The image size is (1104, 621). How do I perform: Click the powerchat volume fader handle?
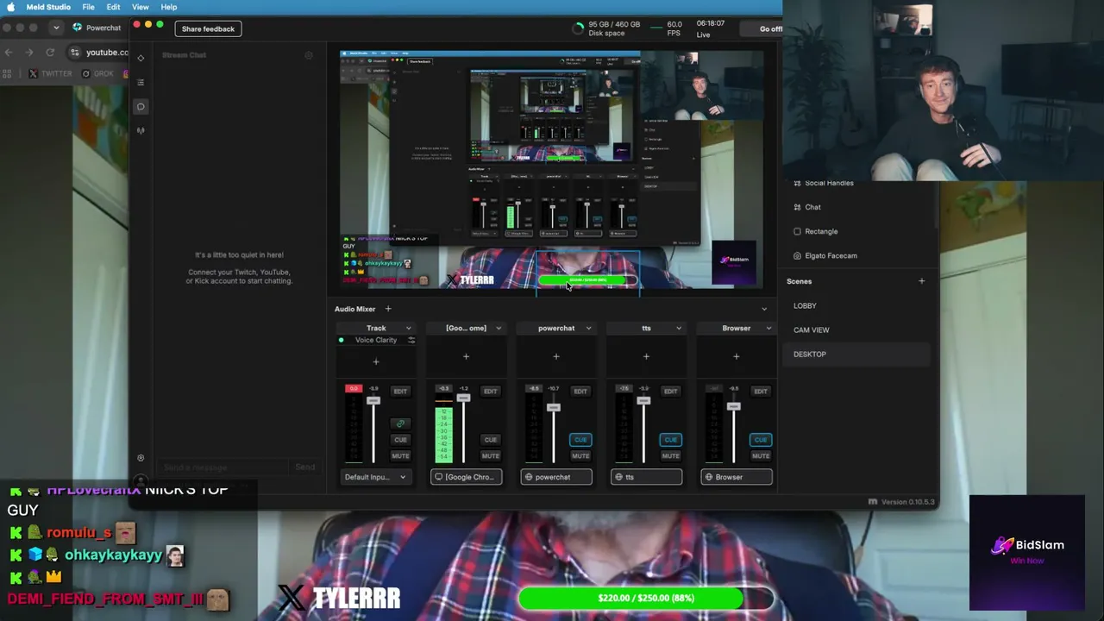pyautogui.click(x=553, y=407)
